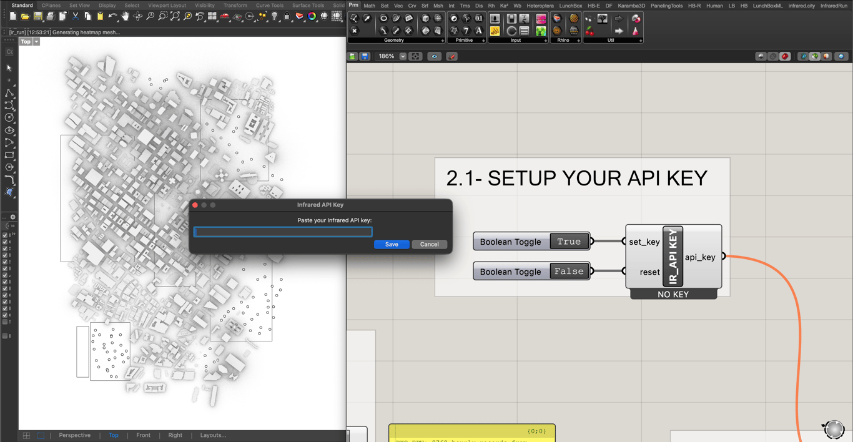
Task: Click the padlock lock objects icon
Action: (287, 16)
